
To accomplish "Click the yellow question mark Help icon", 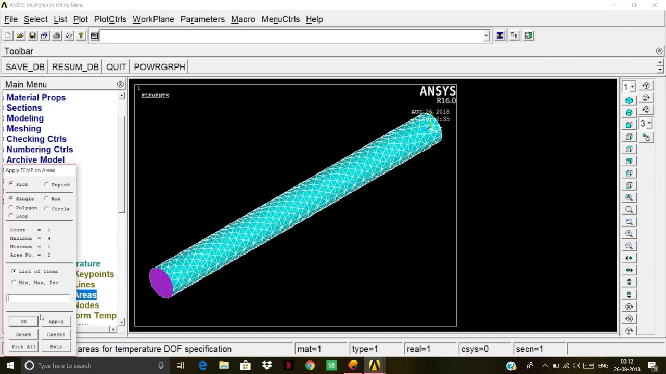I will point(81,35).
